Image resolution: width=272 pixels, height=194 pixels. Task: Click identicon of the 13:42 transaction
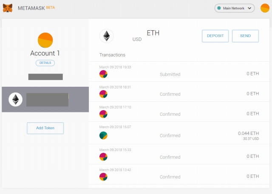coord(103,177)
